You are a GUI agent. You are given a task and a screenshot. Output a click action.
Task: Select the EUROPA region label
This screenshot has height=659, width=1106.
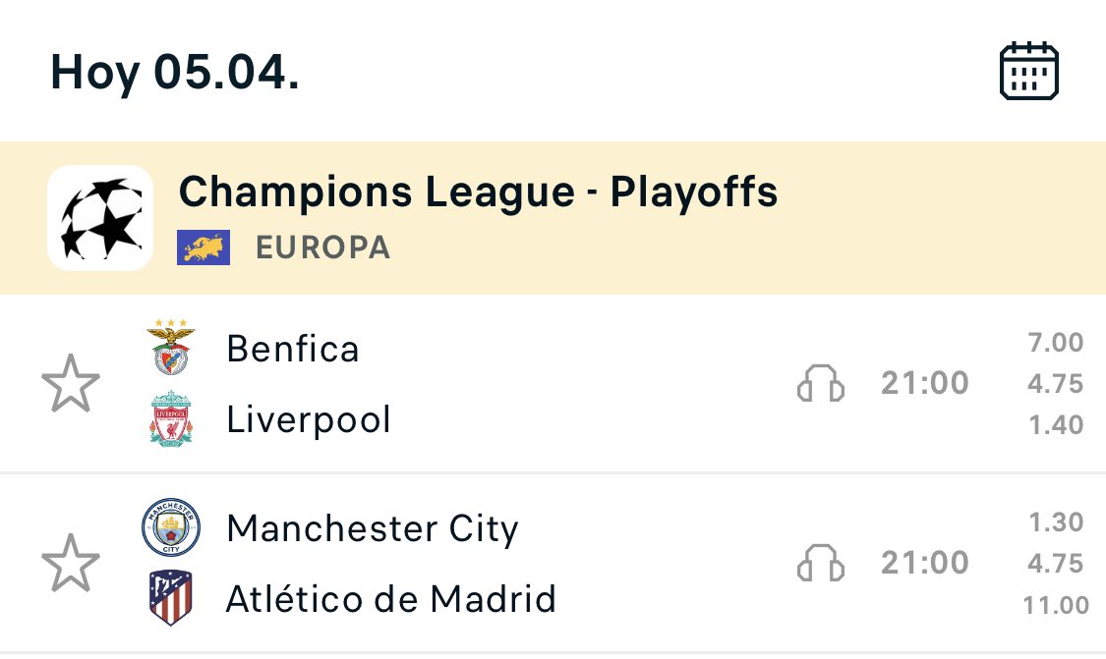pos(322,247)
